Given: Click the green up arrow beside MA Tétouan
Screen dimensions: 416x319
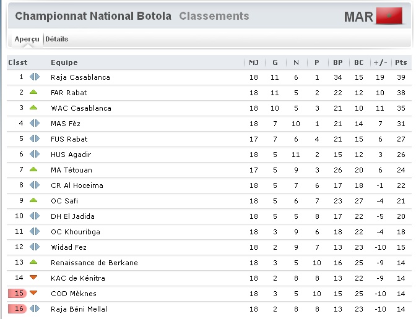Looking at the screenshot, I should [x=33, y=169].
